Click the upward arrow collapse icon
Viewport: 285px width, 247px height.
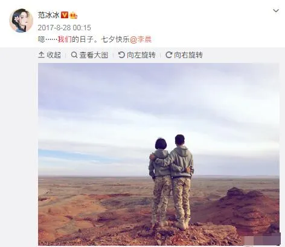pos(41,55)
